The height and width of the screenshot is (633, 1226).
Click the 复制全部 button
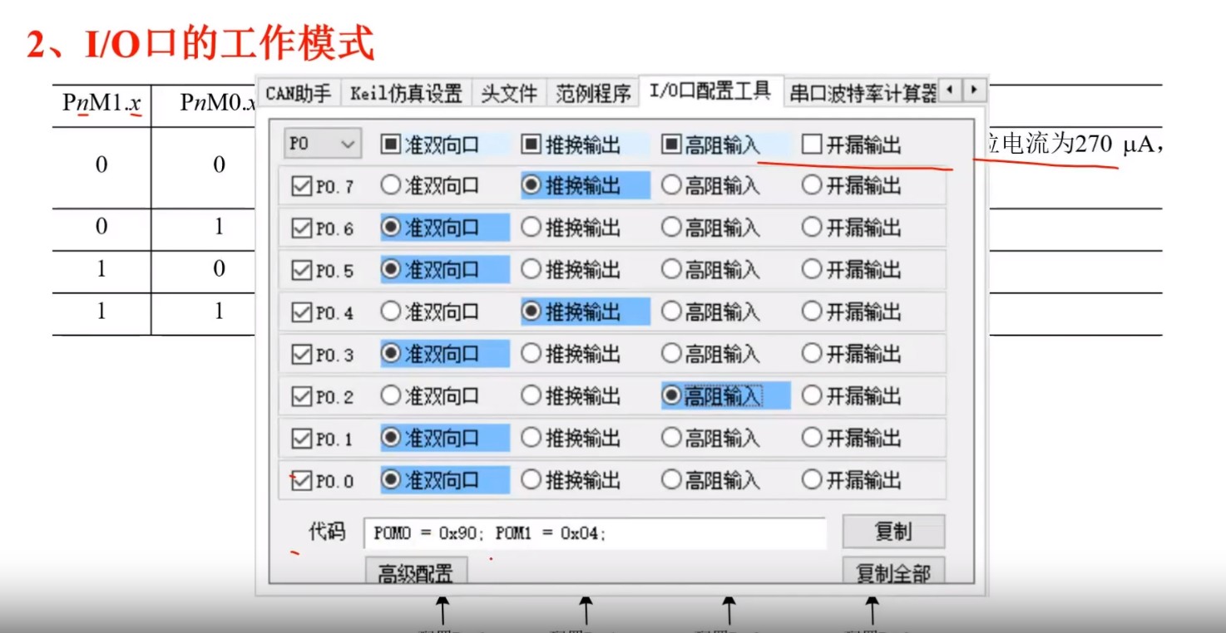click(x=893, y=572)
